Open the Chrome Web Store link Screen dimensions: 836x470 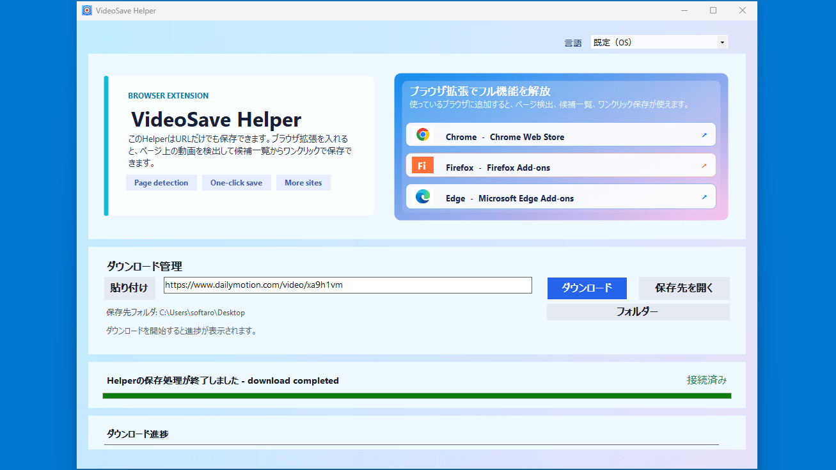click(x=561, y=135)
